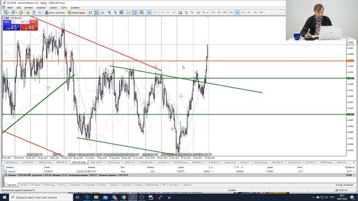The height and width of the screenshot is (201, 358).
Task: Open the GOLD,Daily chart tab
Action: pyautogui.click(x=230, y=162)
